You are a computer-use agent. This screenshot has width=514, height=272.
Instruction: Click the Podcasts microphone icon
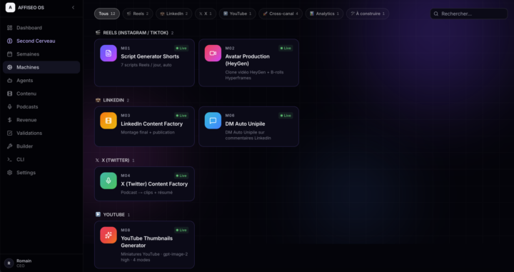click(10, 107)
